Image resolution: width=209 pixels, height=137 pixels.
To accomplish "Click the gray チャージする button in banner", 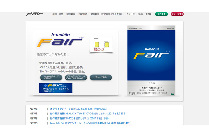I will [101, 77].
